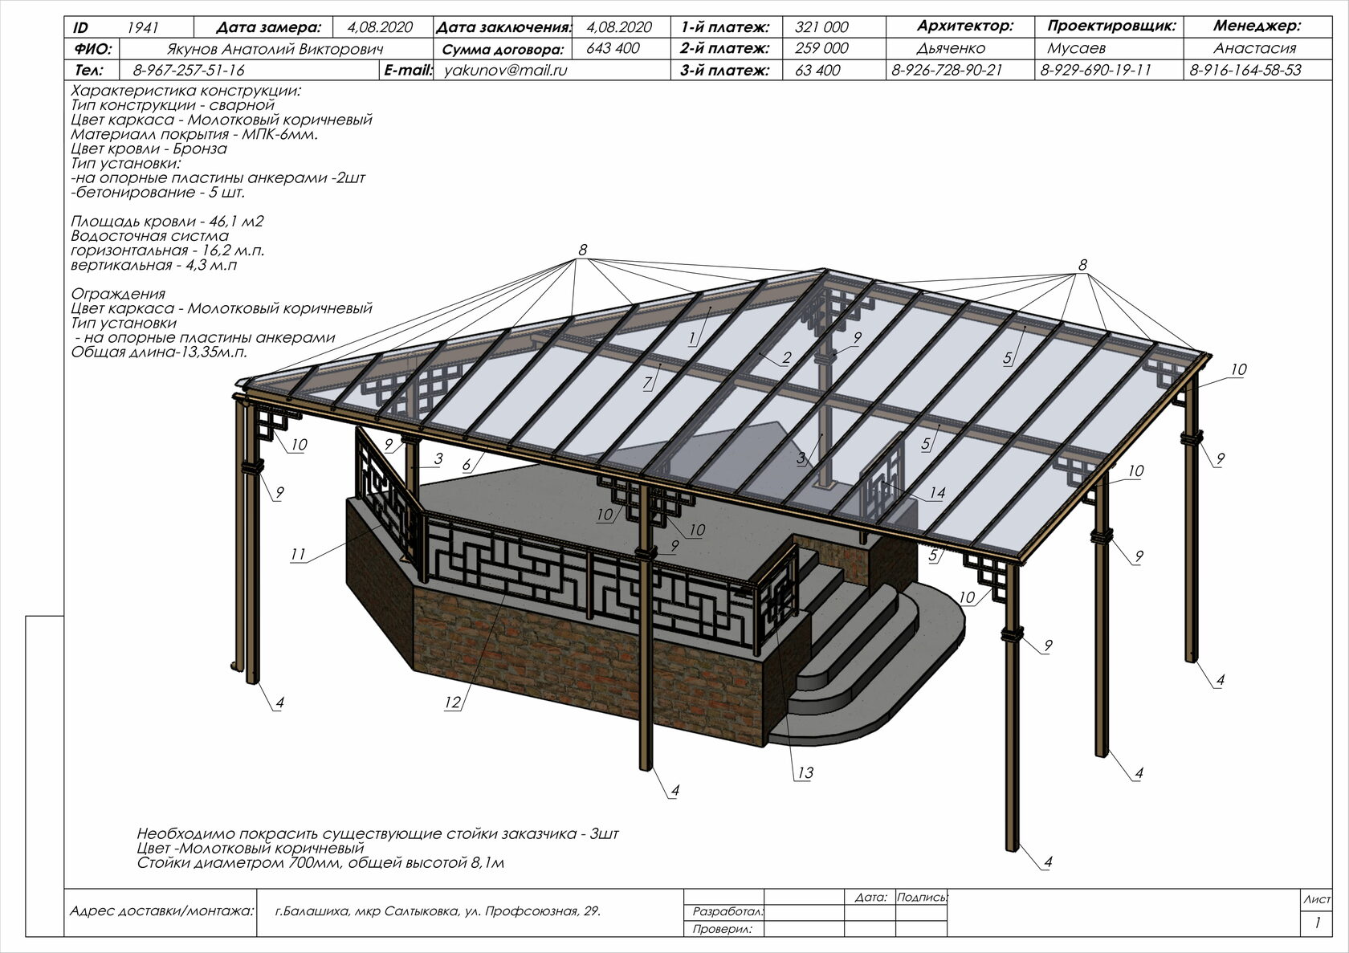Select the email yakunov@mail.ru
This screenshot has width=1349, height=953.
point(505,70)
